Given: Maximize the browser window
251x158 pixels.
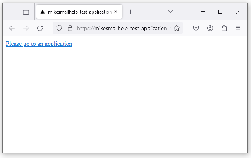Looking at the screenshot, I should (220, 12).
